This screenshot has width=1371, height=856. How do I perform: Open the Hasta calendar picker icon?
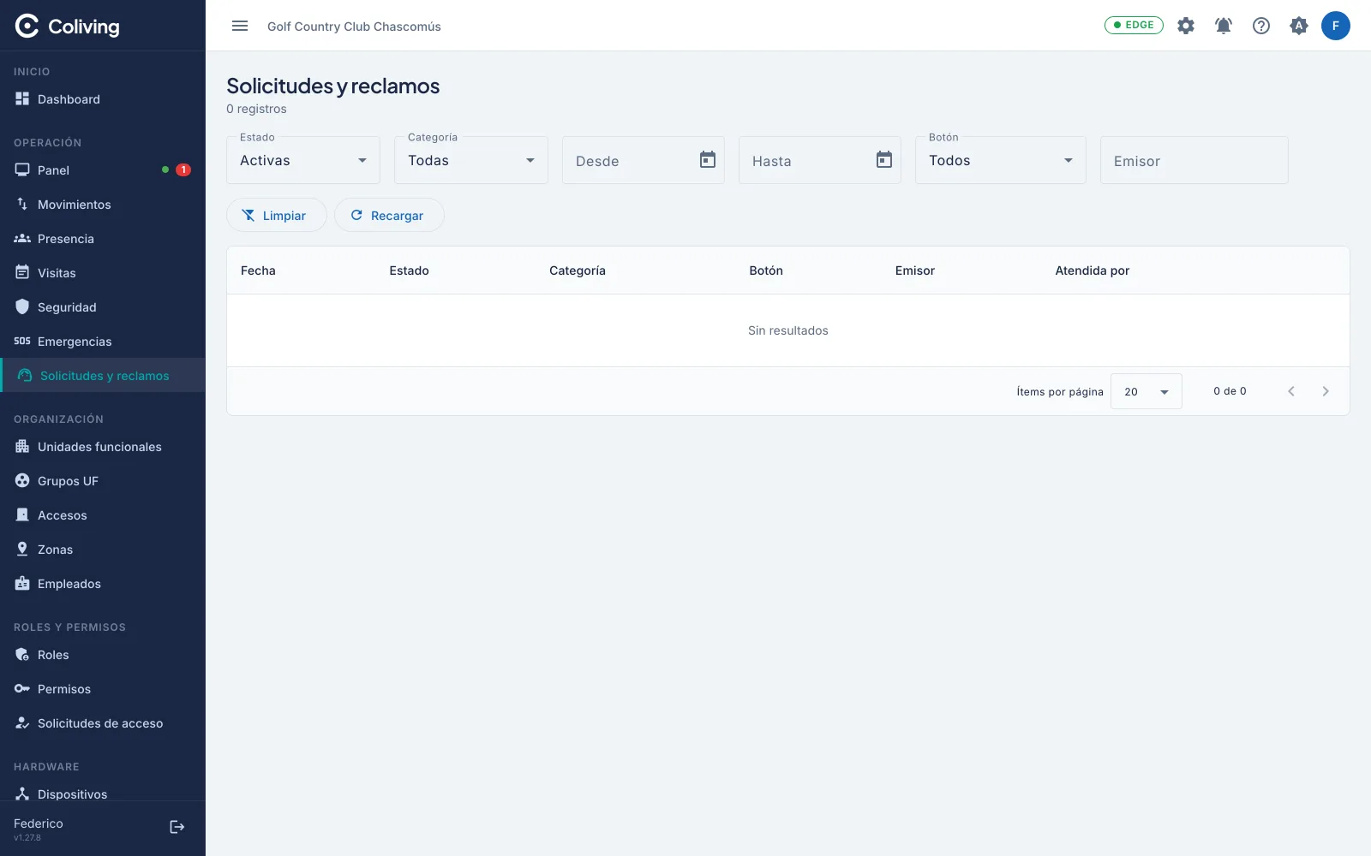(884, 160)
